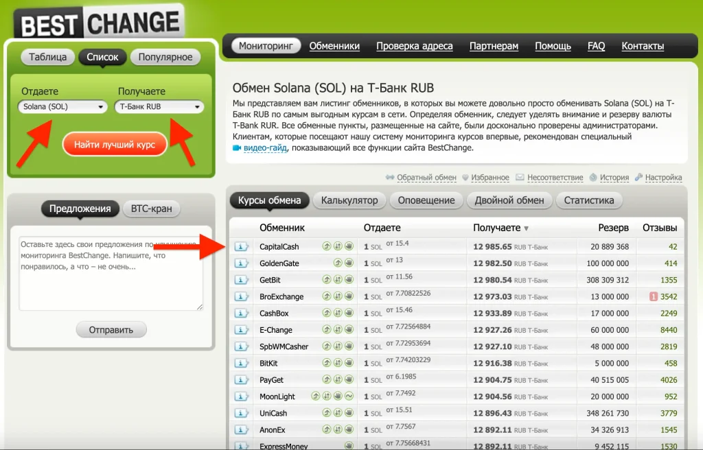Click hand icon in UniCash row
The image size is (703, 450).
click(349, 412)
